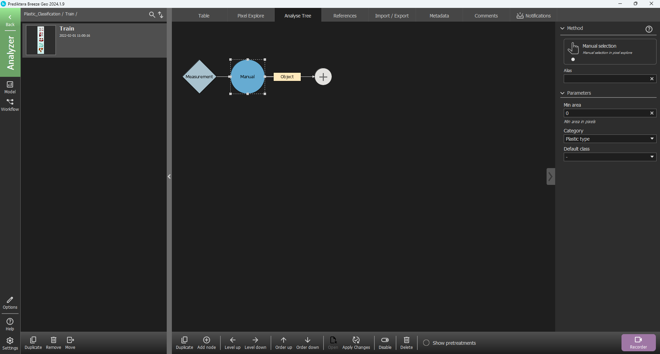Open the Model sidebar section
The width and height of the screenshot is (660, 354).
click(x=10, y=87)
